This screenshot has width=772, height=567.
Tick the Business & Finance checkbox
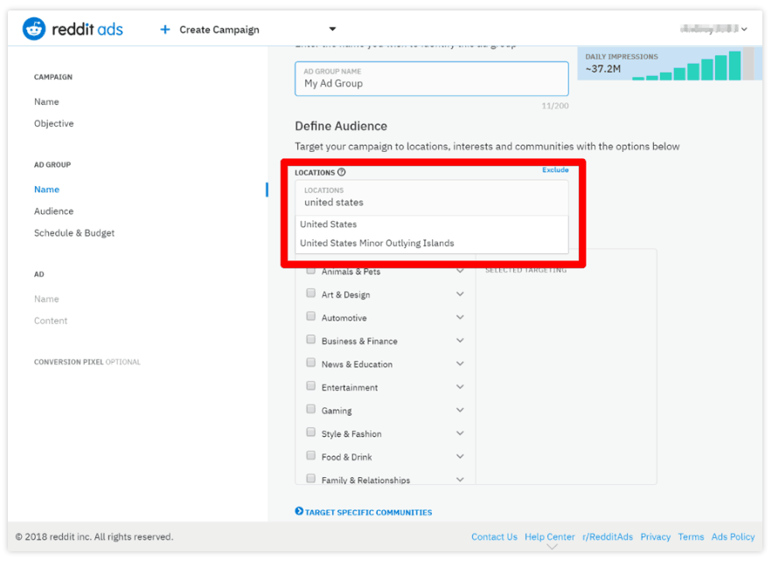[310, 340]
